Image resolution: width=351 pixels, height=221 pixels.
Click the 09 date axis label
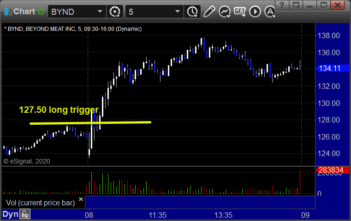[x=305, y=215]
